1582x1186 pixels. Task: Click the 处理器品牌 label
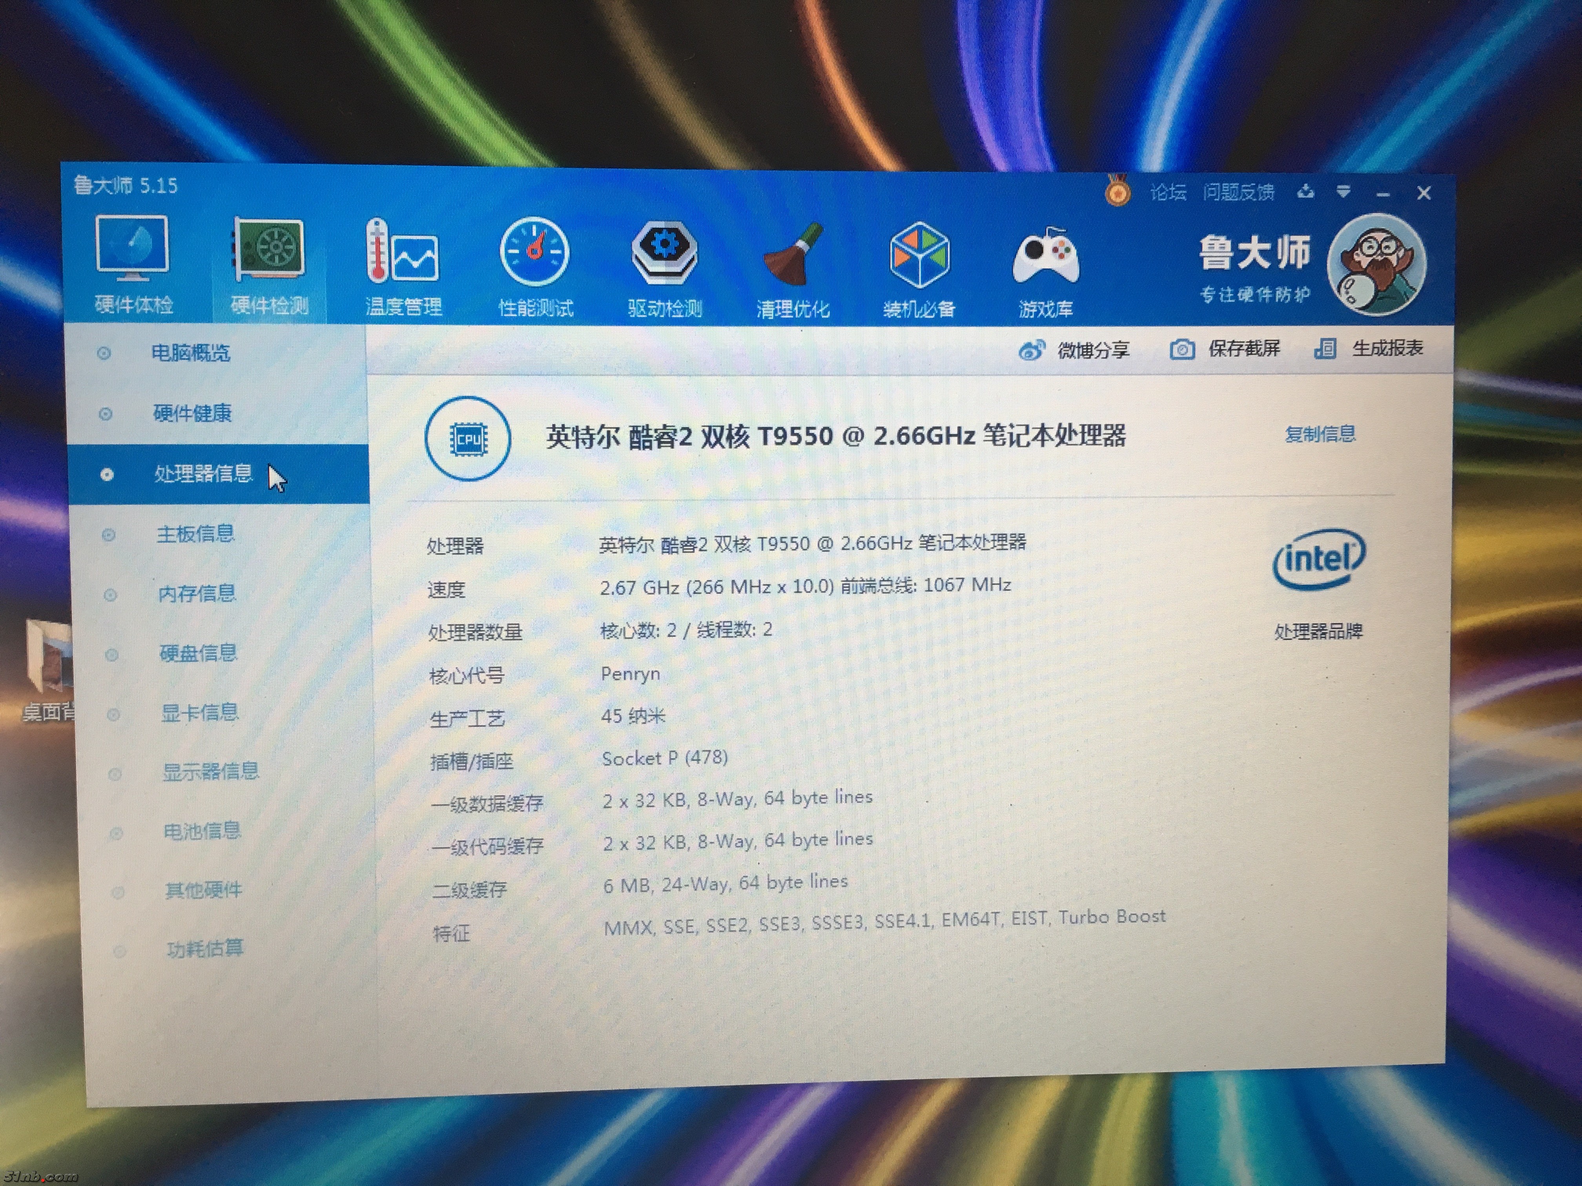click(x=1319, y=631)
